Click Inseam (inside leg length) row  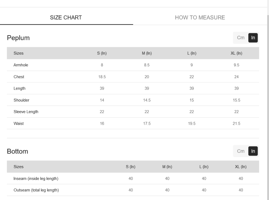tap(133, 178)
